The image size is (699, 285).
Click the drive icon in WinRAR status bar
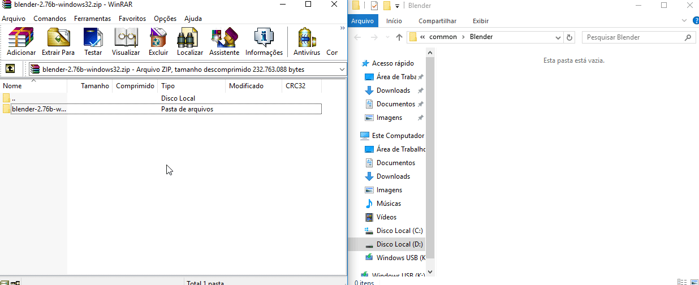5,283
